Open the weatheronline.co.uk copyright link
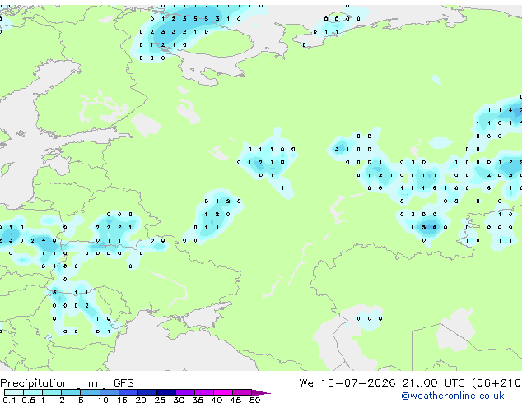 453,396
